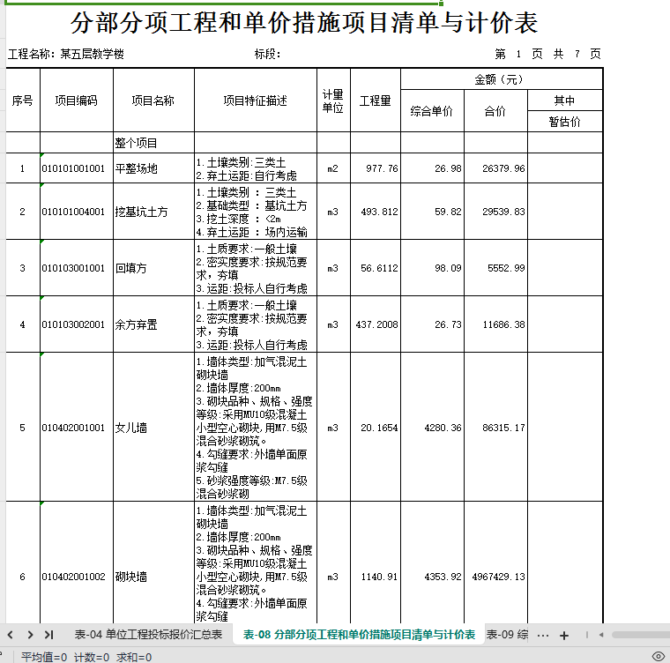The width and height of the screenshot is (670, 663).
Task: Select total price cell 26379.96
Action: click(495, 168)
